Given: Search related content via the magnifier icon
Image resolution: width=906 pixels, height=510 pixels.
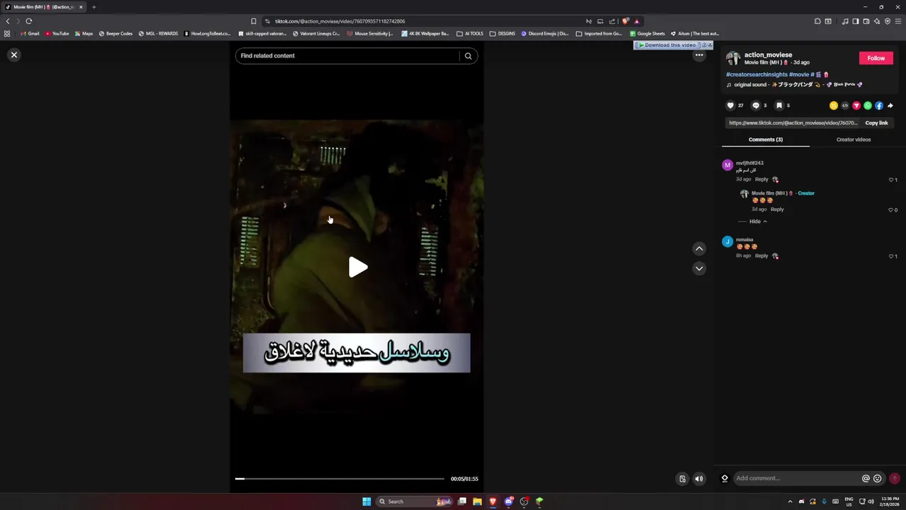Looking at the screenshot, I should [x=468, y=56].
